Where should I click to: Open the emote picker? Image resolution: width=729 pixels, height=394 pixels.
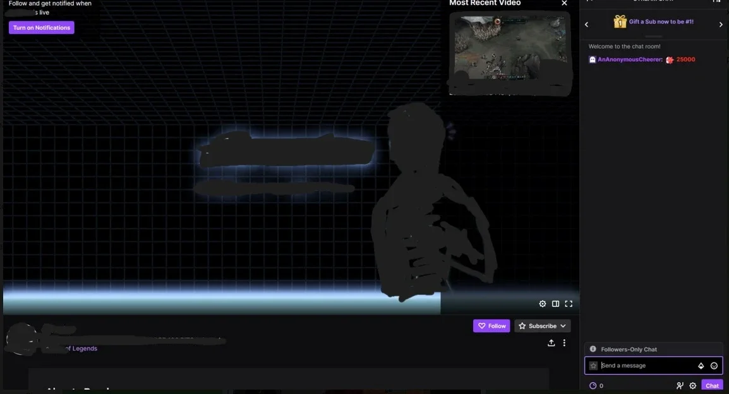coord(714,366)
